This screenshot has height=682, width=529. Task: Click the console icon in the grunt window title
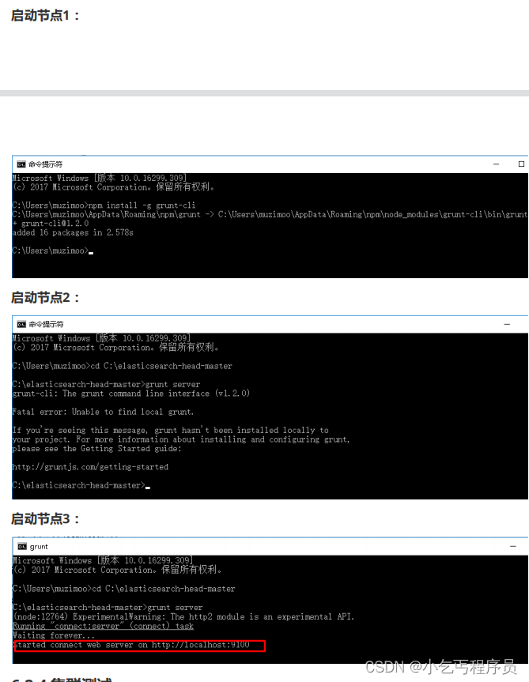pyautogui.click(x=22, y=546)
